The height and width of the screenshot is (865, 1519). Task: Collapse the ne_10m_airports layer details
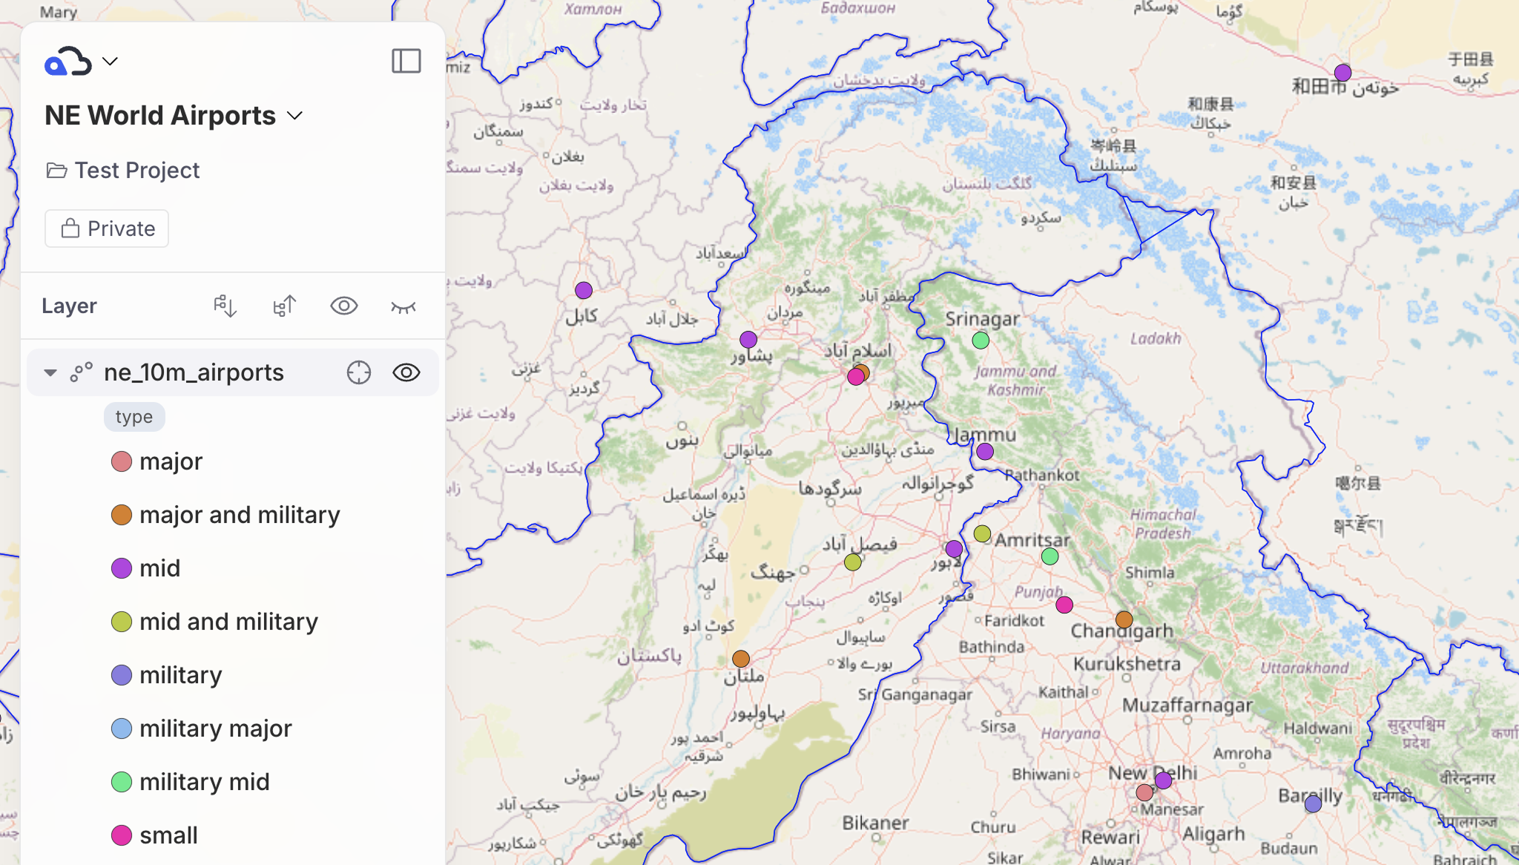coord(50,372)
